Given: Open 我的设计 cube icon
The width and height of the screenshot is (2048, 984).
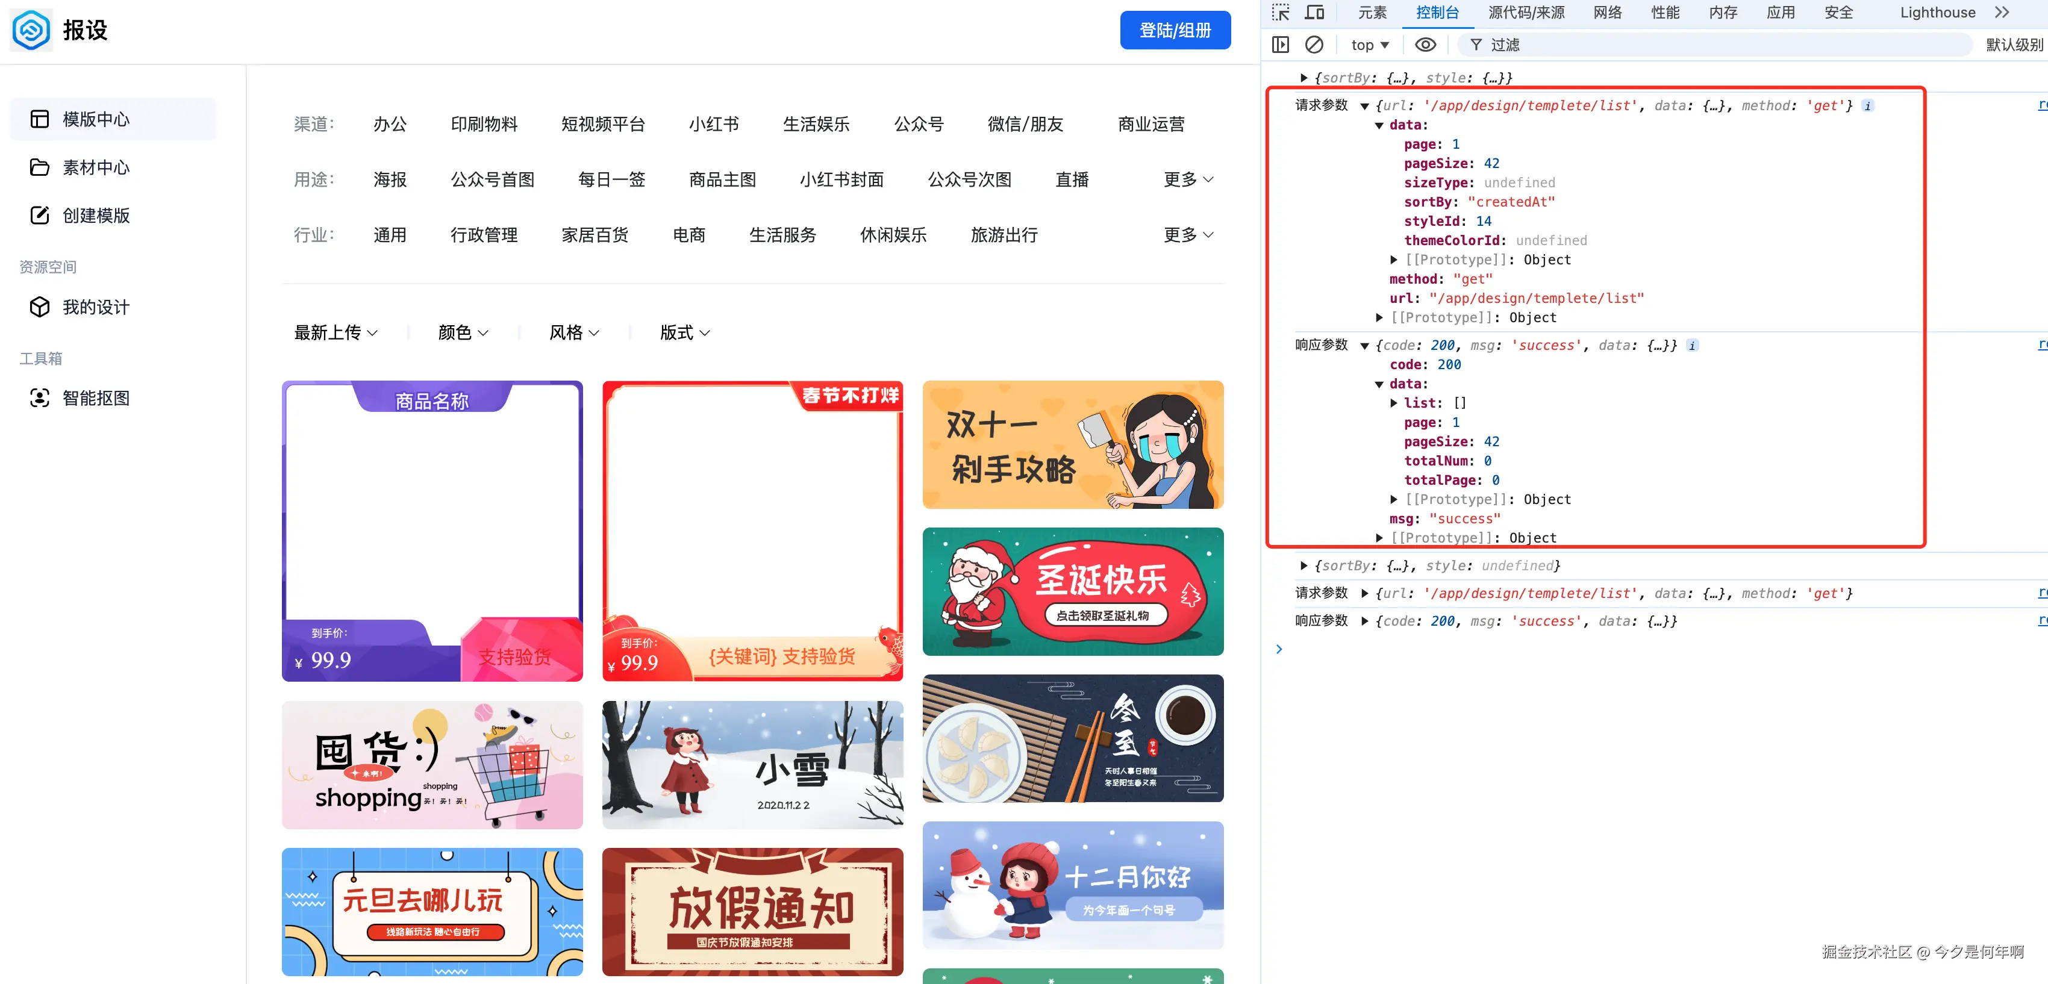Looking at the screenshot, I should click(x=39, y=307).
